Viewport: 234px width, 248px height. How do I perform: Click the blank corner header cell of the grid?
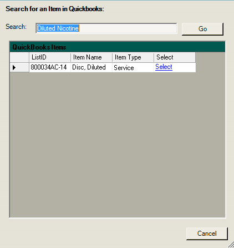coord(19,57)
